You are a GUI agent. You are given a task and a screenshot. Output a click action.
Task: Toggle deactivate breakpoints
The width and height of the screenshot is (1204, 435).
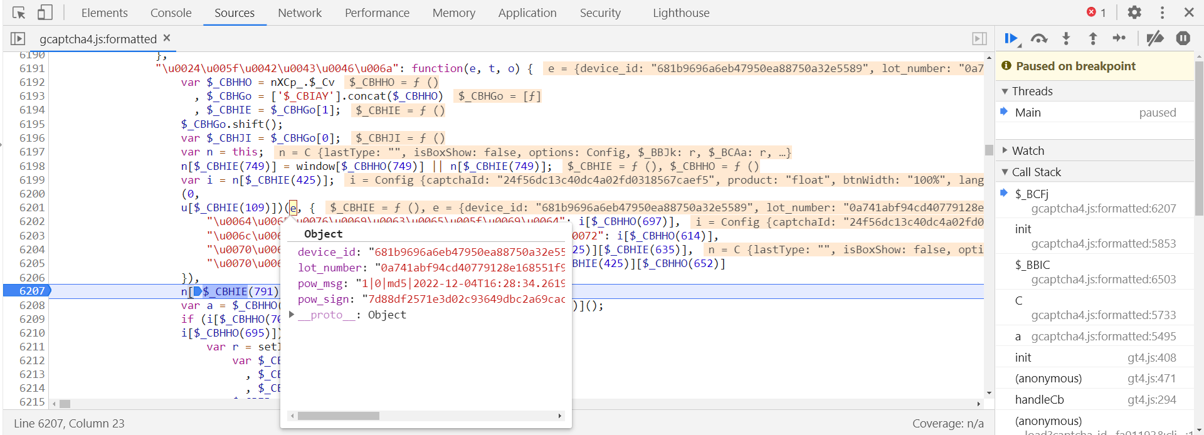1154,39
